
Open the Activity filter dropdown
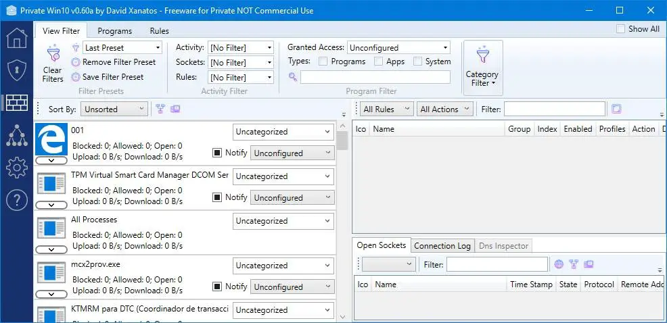pos(241,47)
